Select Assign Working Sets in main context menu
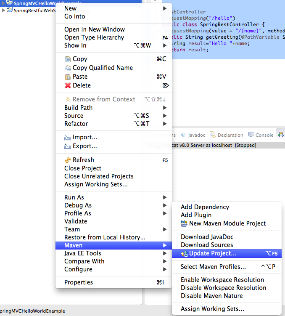 tap(113, 184)
